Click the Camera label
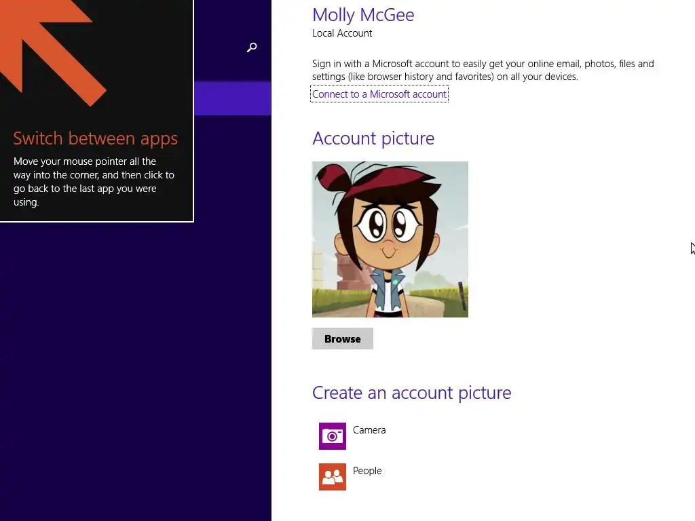The width and height of the screenshot is (695, 521). click(x=369, y=429)
